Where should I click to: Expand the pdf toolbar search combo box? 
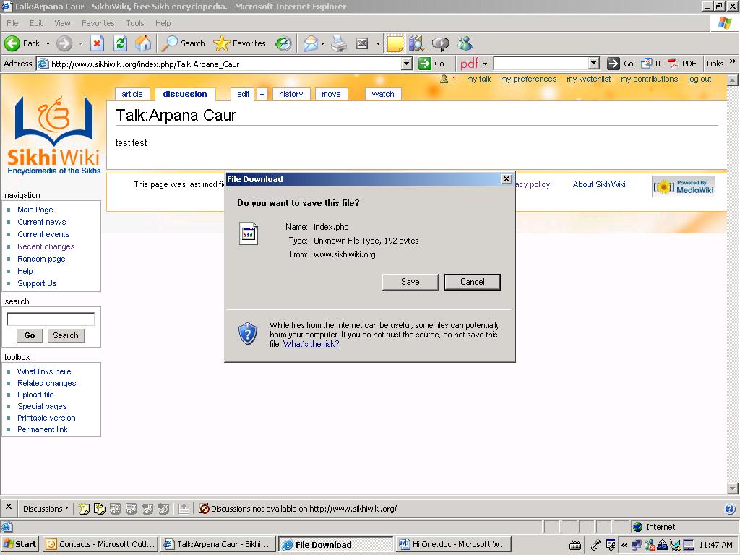point(594,64)
